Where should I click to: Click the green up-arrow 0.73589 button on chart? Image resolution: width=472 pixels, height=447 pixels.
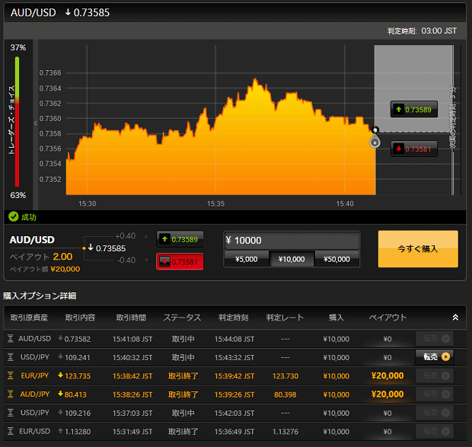click(x=414, y=109)
